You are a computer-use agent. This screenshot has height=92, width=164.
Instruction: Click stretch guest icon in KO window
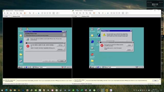coord(57,13)
